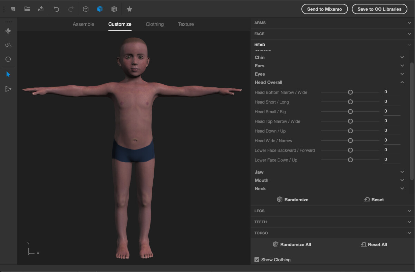Click the Open folder icon
415x272 pixels.
27,9
